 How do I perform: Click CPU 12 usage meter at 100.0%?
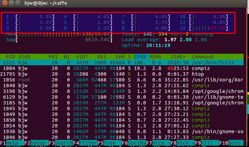click(x=204, y=28)
